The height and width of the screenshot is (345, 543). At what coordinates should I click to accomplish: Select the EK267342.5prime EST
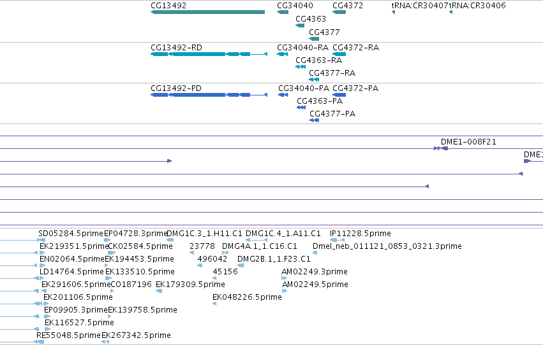(105, 342)
